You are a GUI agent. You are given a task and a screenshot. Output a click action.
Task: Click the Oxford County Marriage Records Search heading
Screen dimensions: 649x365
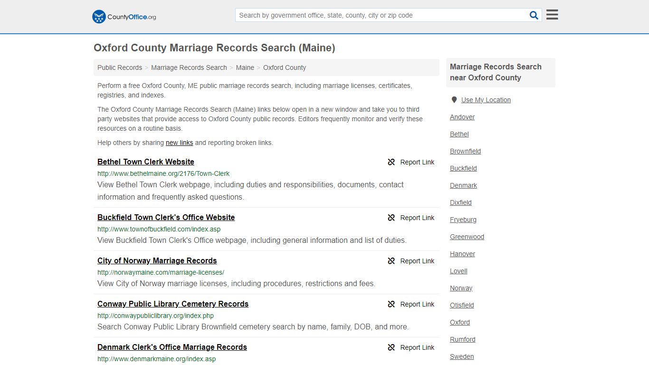pos(214,48)
